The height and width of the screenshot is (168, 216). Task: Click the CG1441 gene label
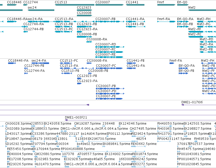point(132,2)
